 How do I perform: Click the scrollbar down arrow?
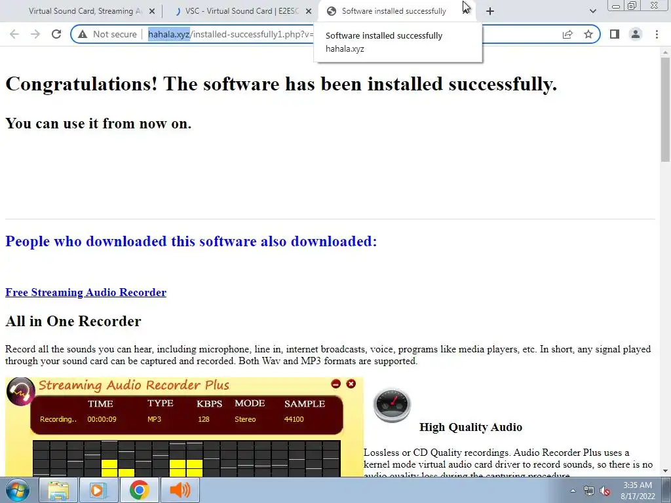click(665, 471)
